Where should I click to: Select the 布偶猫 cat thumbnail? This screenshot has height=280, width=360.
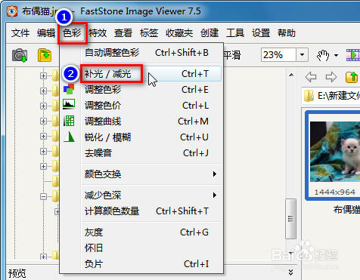[334, 155]
